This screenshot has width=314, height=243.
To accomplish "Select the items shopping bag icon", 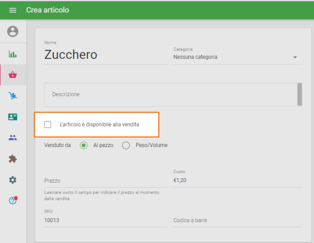I will pos(13,74).
